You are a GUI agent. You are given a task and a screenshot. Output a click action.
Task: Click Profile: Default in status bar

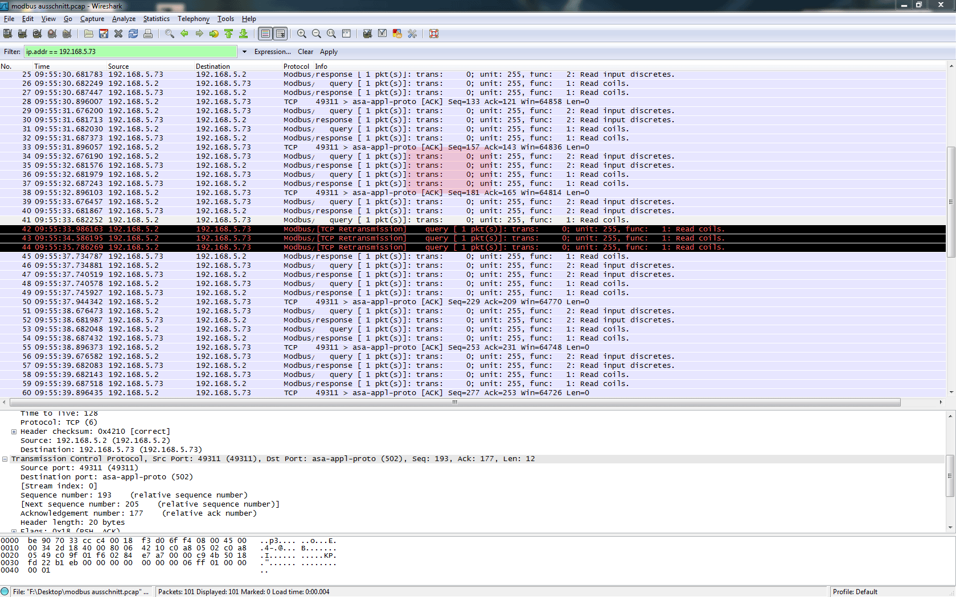[x=855, y=592]
